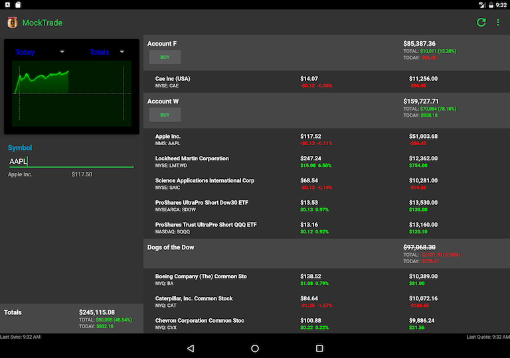Click the $245,115.08 portfolio Totals value
Viewport: 510px width, 358px height.
tap(97, 312)
